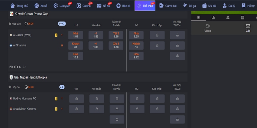
Task: Expand the 4 more markets badge
Action: pyautogui.click(x=61, y=87)
